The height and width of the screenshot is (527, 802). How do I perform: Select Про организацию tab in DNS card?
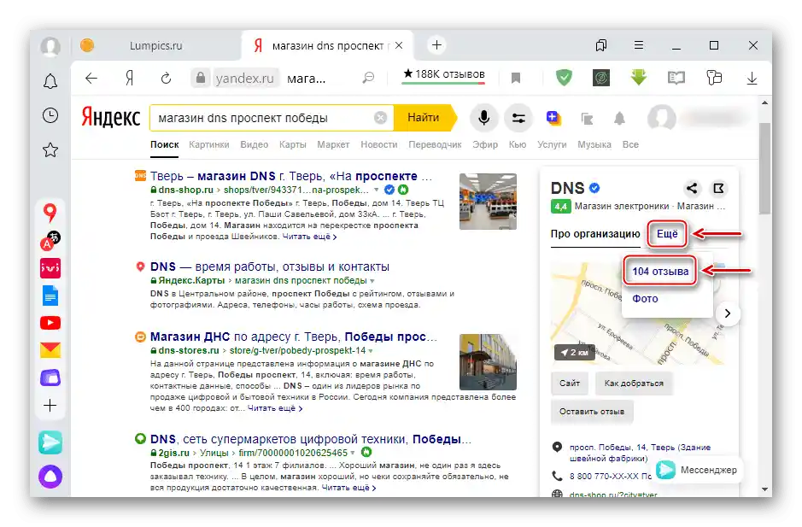pyautogui.click(x=595, y=234)
